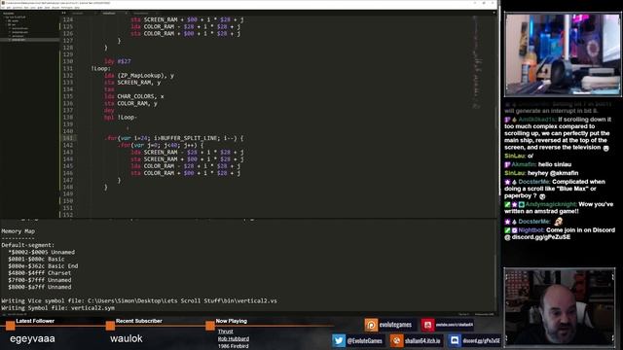Collapse the top-level project folder in sidebar
Screen dimensions: 623x350
(x=5, y=17)
